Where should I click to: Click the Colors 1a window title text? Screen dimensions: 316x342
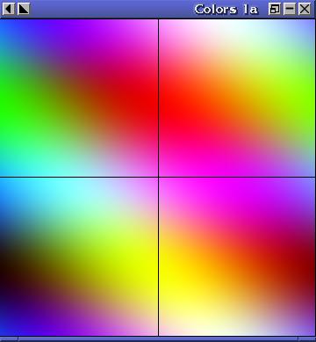(226, 10)
